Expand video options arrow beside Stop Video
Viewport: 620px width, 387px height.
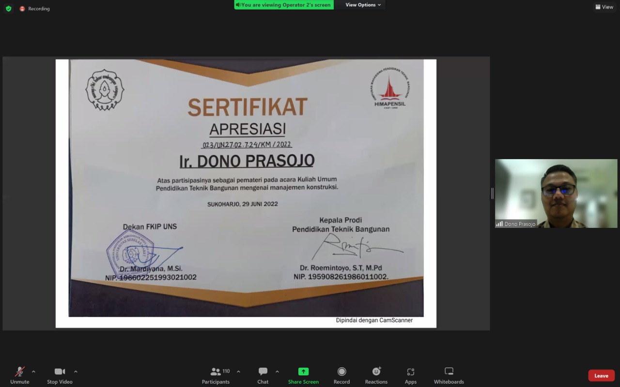pos(76,372)
